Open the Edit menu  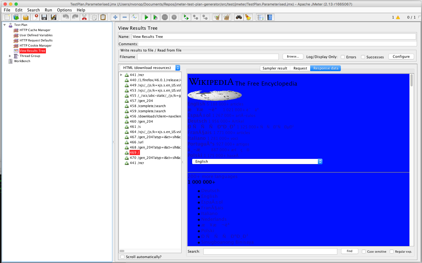(19, 10)
